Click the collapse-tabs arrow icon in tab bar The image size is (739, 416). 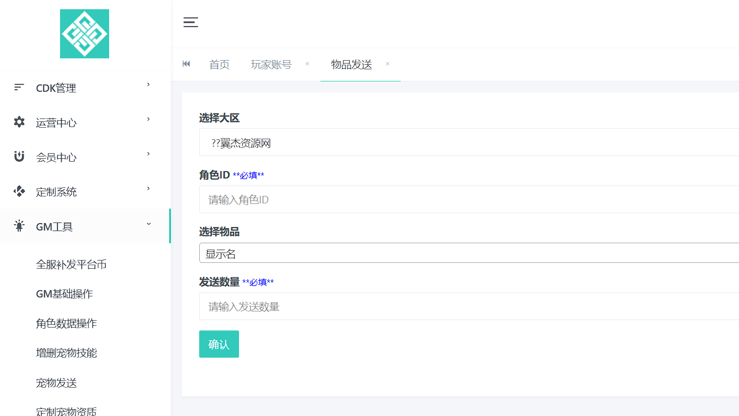[186, 64]
